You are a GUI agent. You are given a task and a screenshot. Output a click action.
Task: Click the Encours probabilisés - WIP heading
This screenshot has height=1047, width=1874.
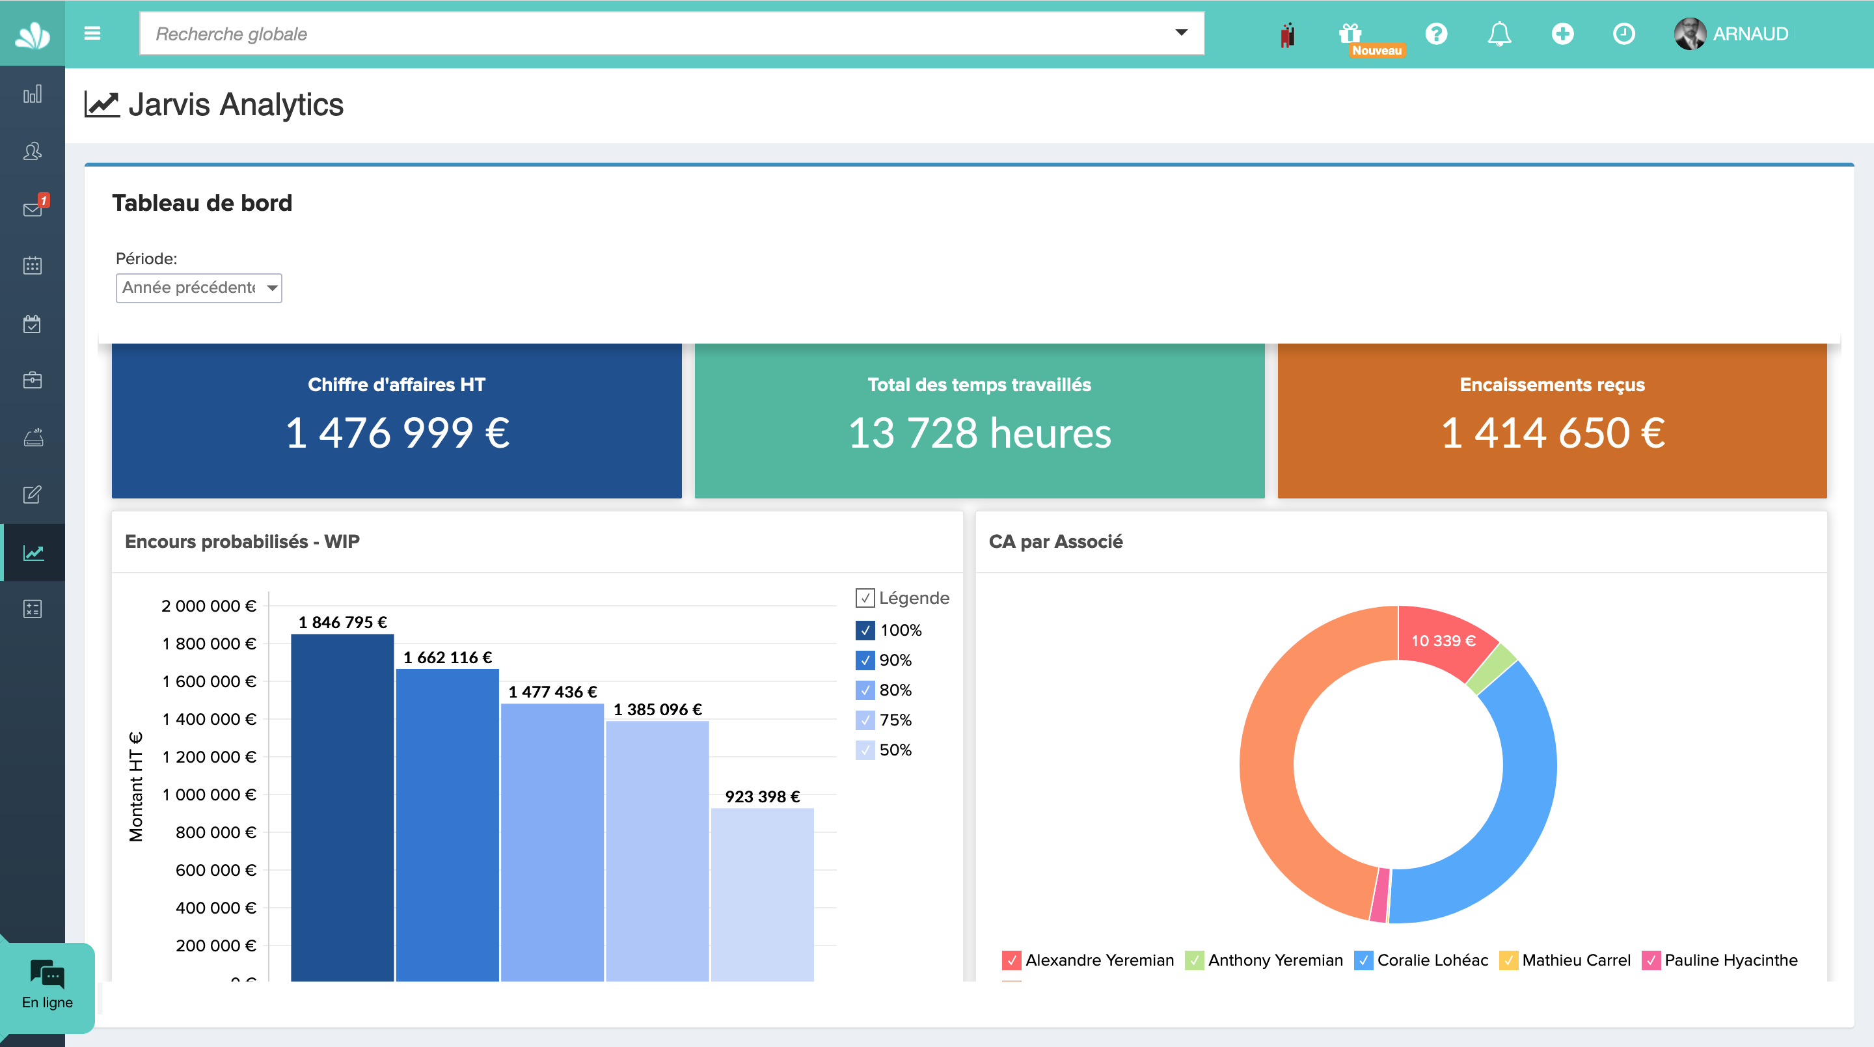pyautogui.click(x=242, y=542)
